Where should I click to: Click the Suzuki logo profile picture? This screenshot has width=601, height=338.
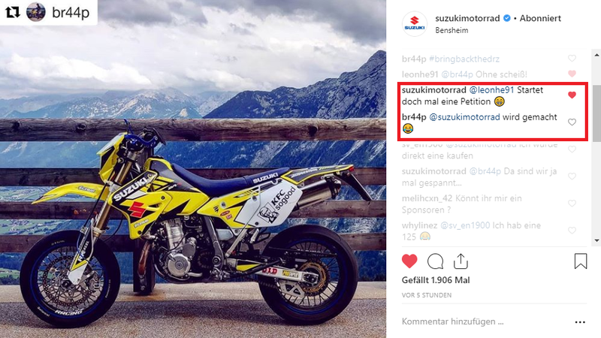click(x=415, y=24)
